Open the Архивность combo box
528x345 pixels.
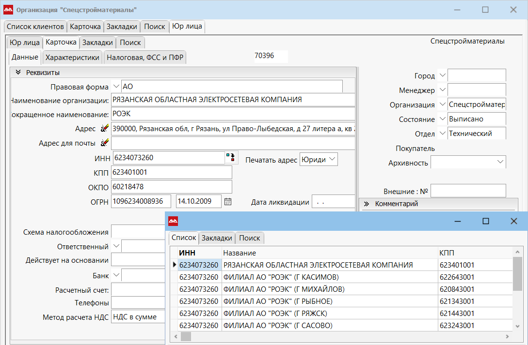pos(468,162)
